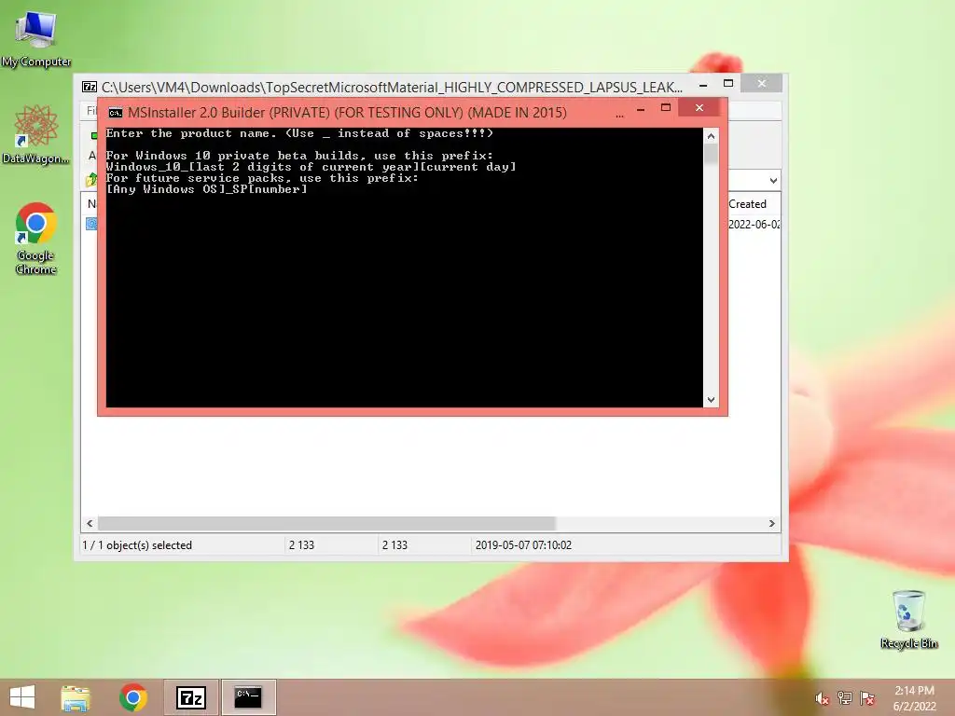Open Action Center flag icon
The image size is (955, 716).
pyautogui.click(x=867, y=698)
